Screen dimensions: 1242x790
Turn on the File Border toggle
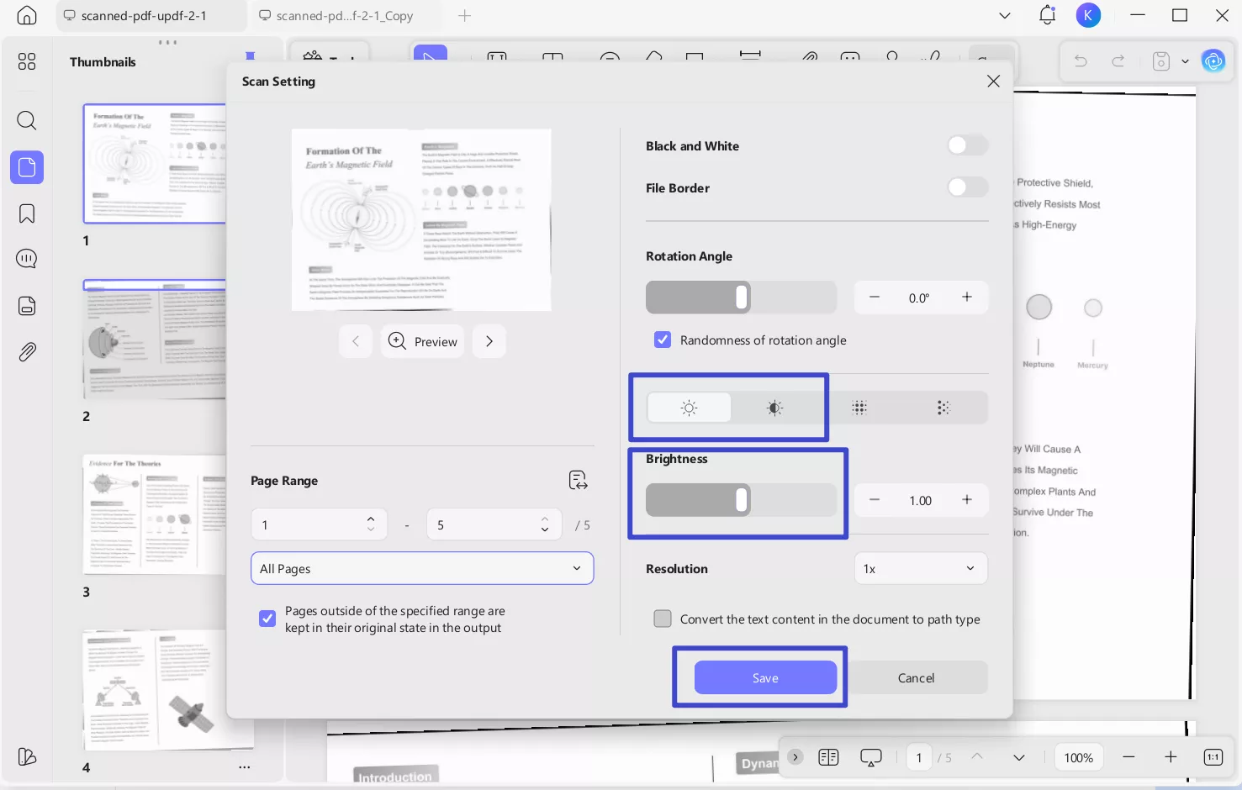coord(967,187)
